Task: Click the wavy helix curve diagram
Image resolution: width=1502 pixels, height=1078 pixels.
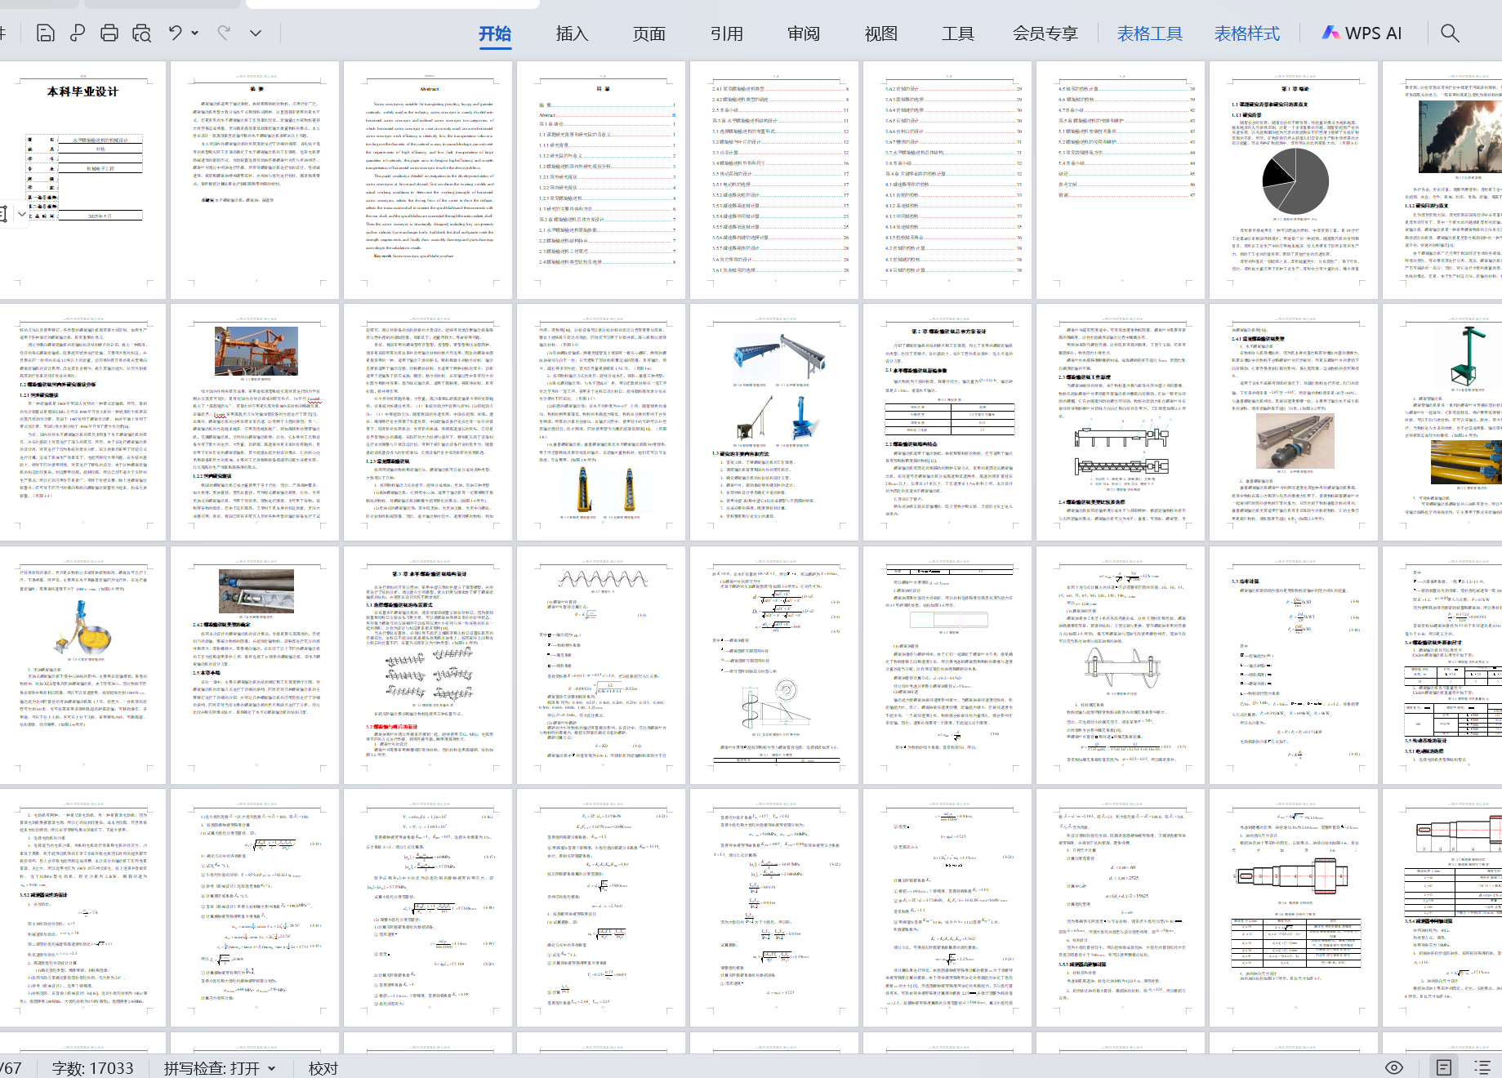Action: pyautogui.click(x=602, y=580)
